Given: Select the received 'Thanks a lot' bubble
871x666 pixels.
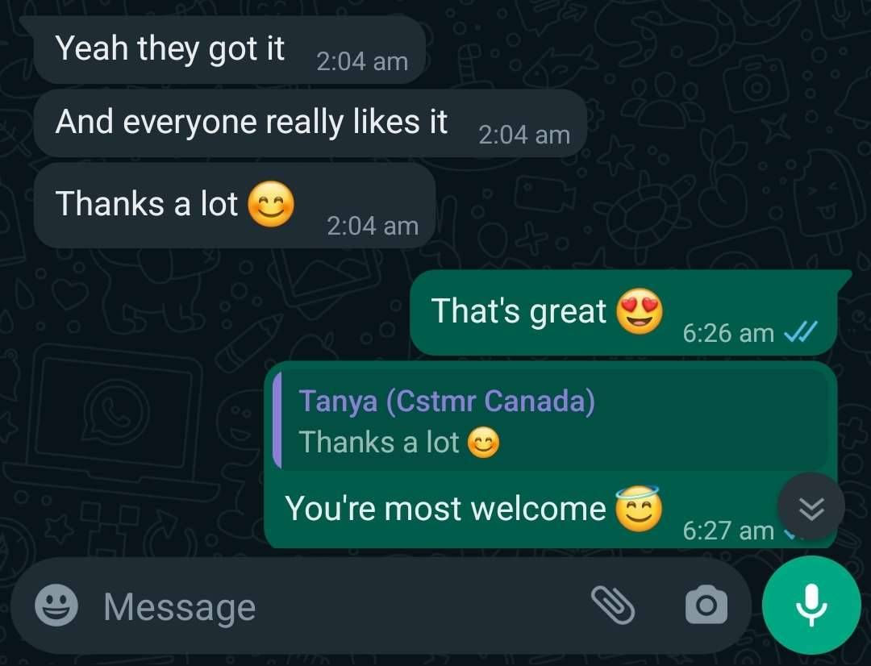Looking at the screenshot, I should coord(234,206).
